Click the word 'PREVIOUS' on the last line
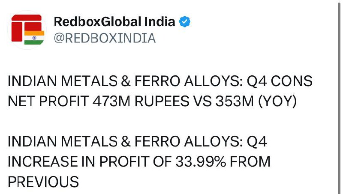The height and width of the screenshot is (194, 343). [43, 182]
